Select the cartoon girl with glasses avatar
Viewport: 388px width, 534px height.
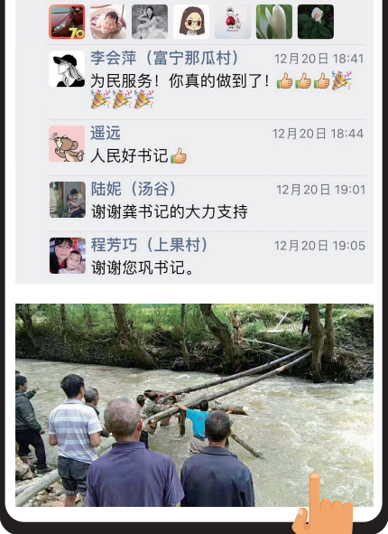(x=191, y=22)
